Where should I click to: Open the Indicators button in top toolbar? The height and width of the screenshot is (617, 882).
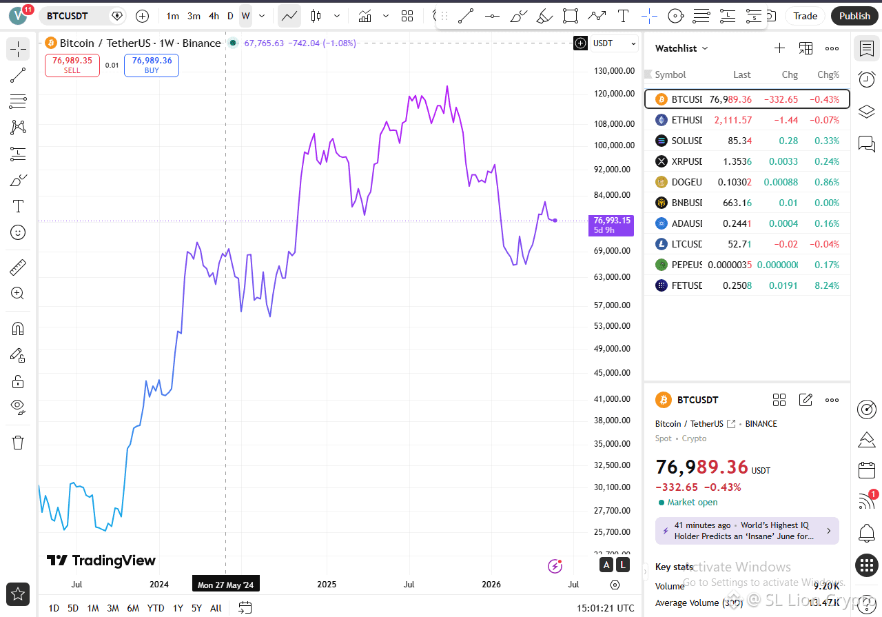(365, 16)
